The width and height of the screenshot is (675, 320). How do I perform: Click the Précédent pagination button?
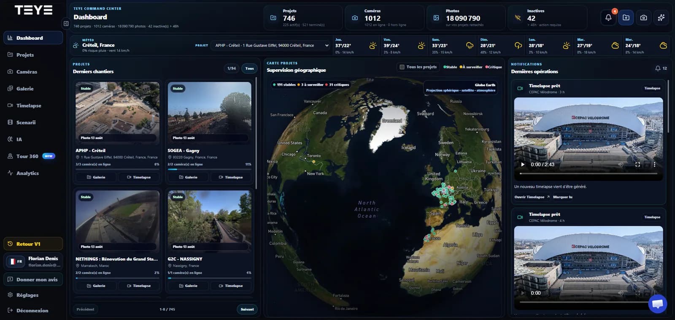point(85,309)
